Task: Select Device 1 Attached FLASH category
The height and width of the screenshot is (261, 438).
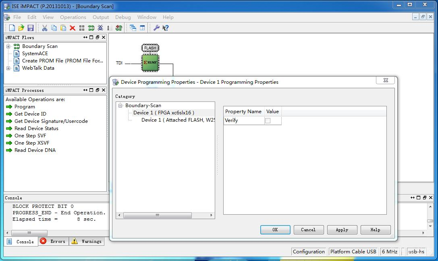Action: (178, 120)
